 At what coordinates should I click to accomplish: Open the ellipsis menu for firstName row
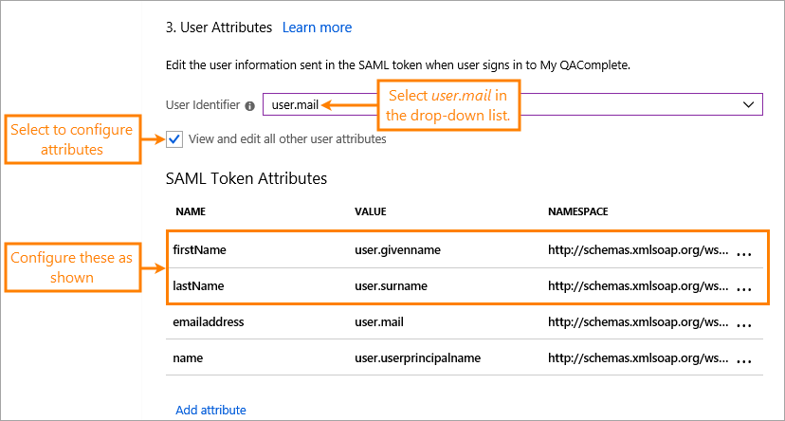tap(743, 252)
